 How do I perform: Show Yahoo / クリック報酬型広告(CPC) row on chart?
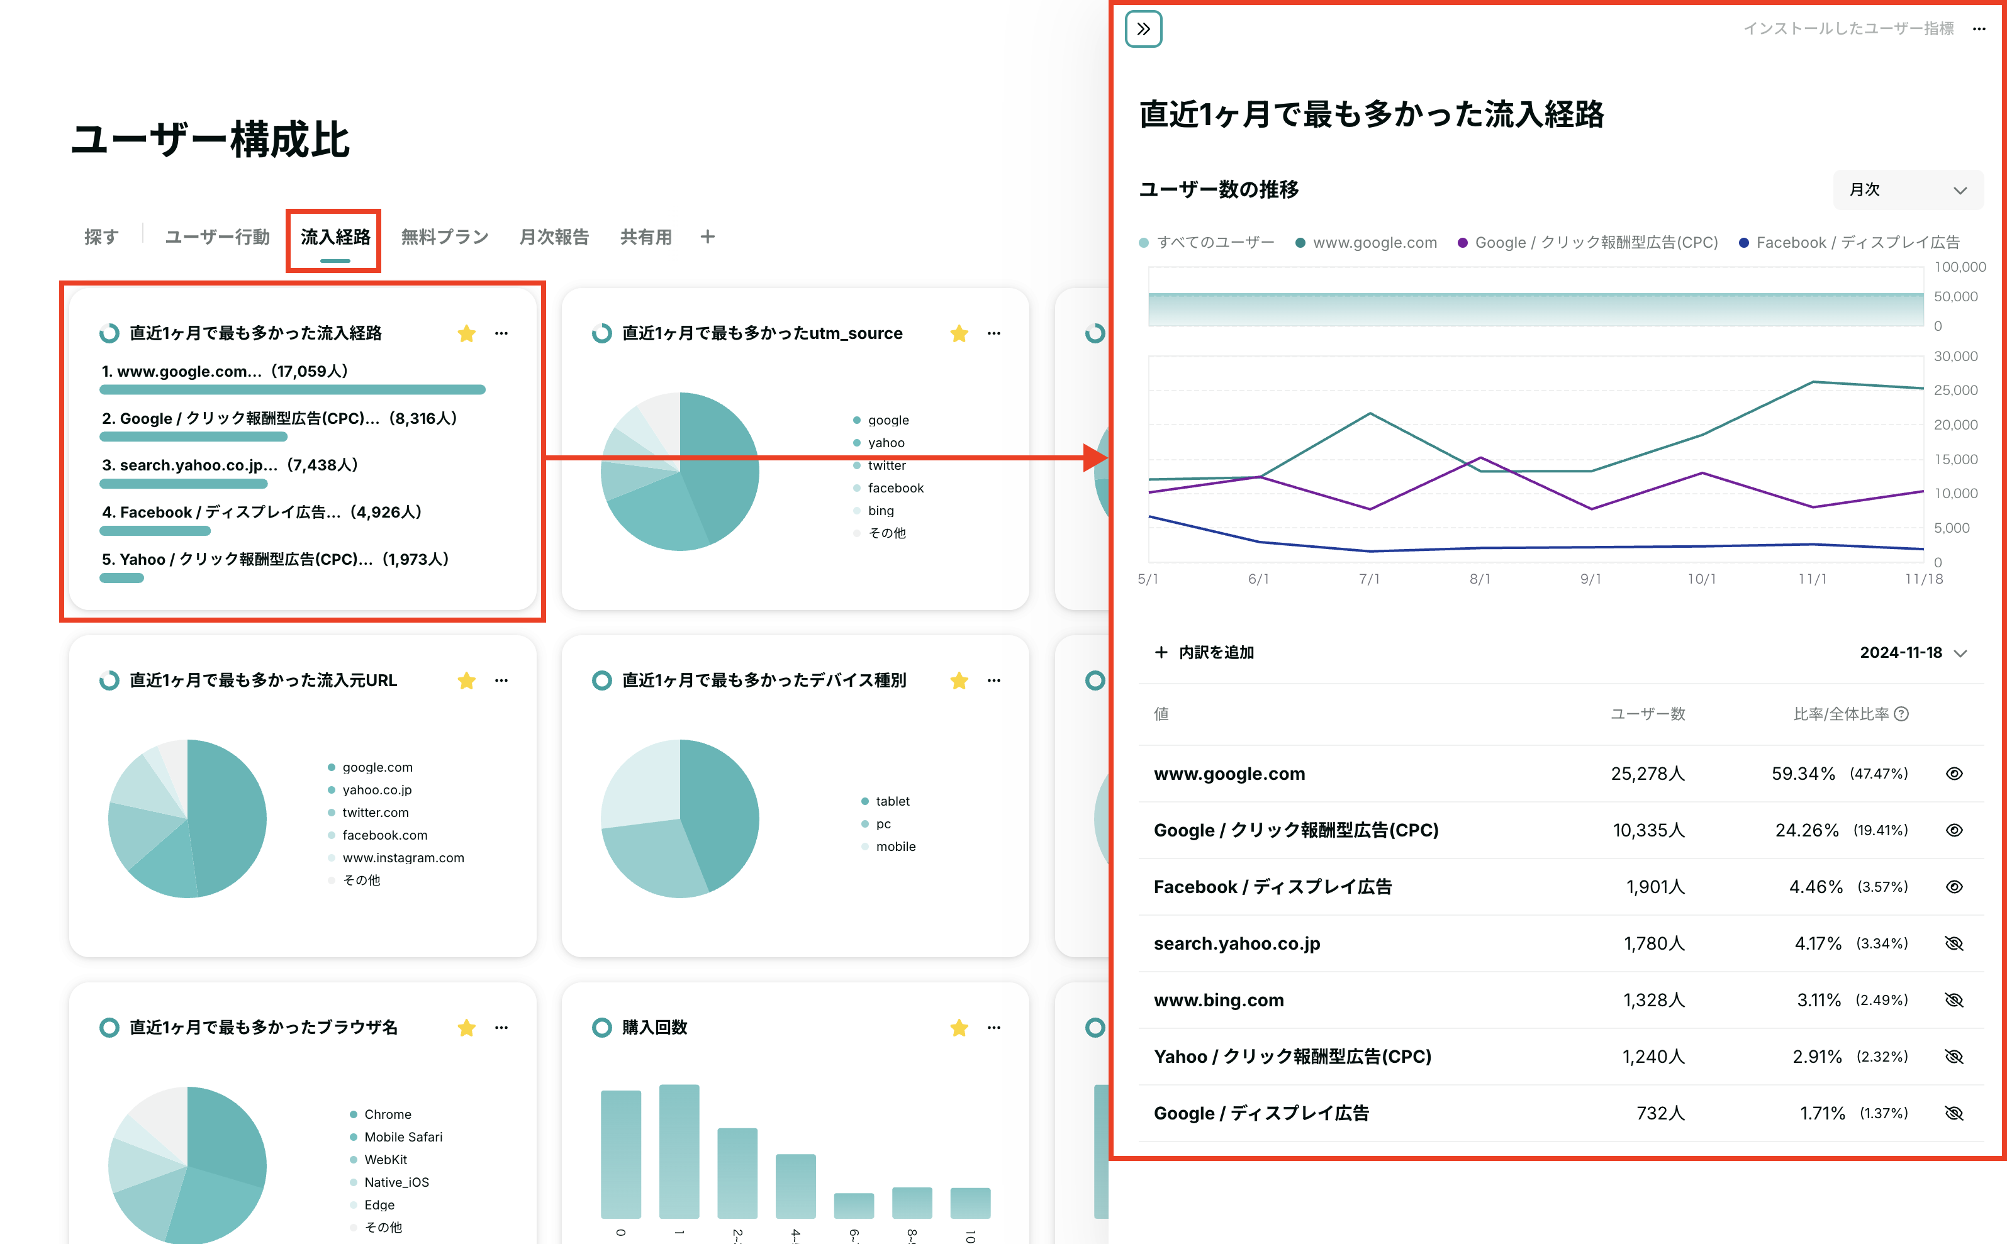(x=1954, y=1057)
